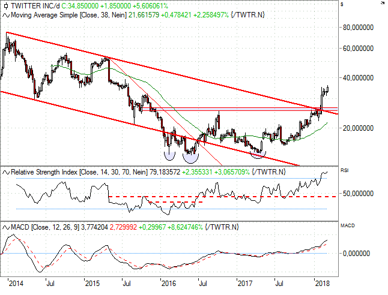The width and height of the screenshot is (388, 295).
Task: Click the moving average value 21,661579
Action: (144, 15)
